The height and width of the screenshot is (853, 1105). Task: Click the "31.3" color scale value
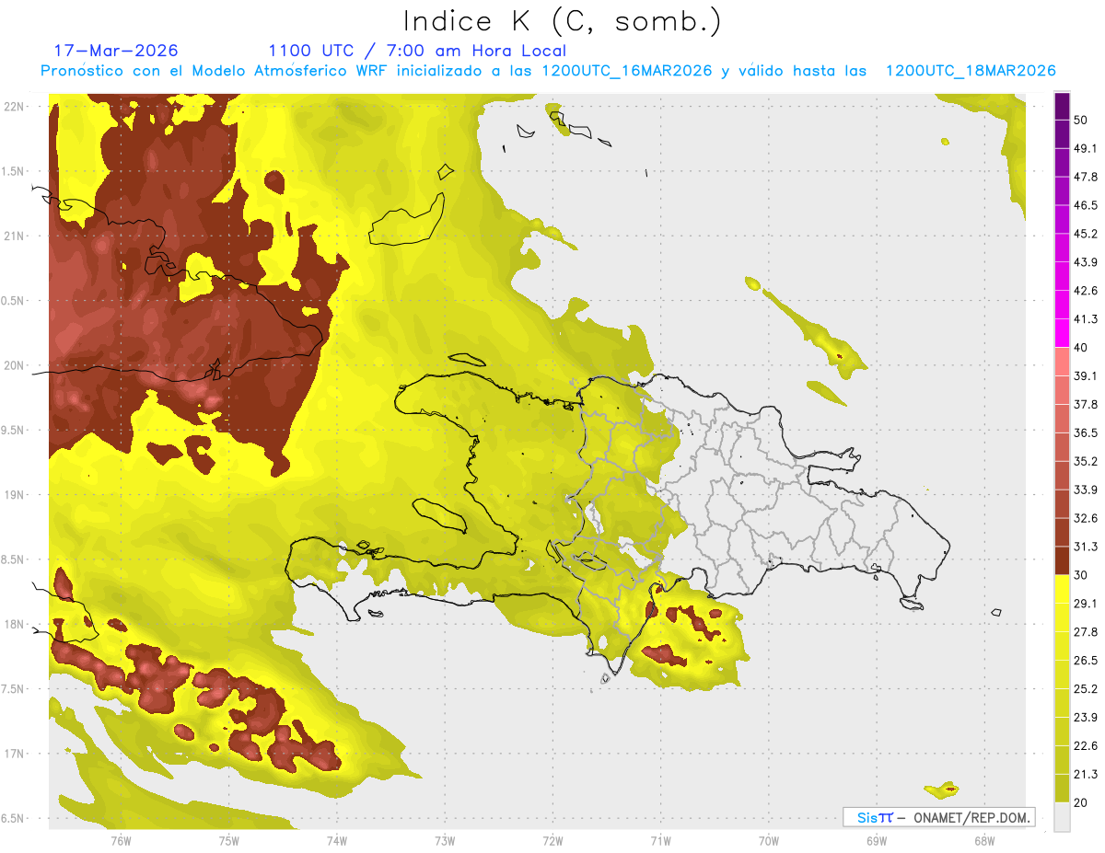pos(1086,547)
